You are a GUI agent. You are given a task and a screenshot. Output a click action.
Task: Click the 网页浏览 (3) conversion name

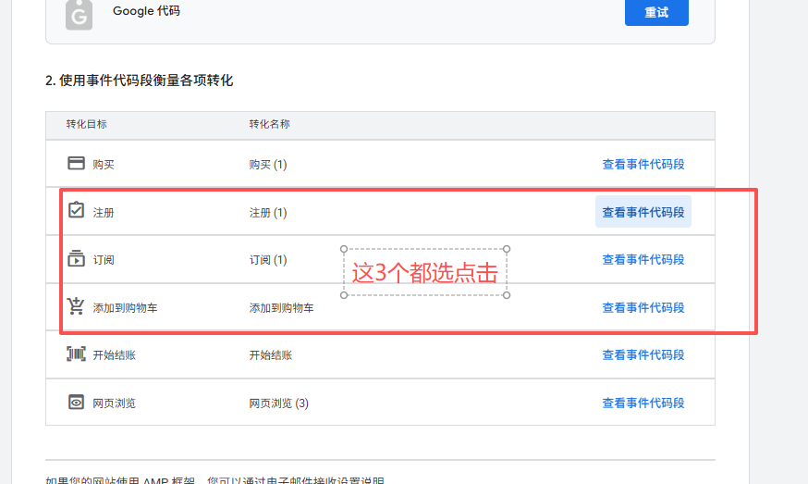278,403
